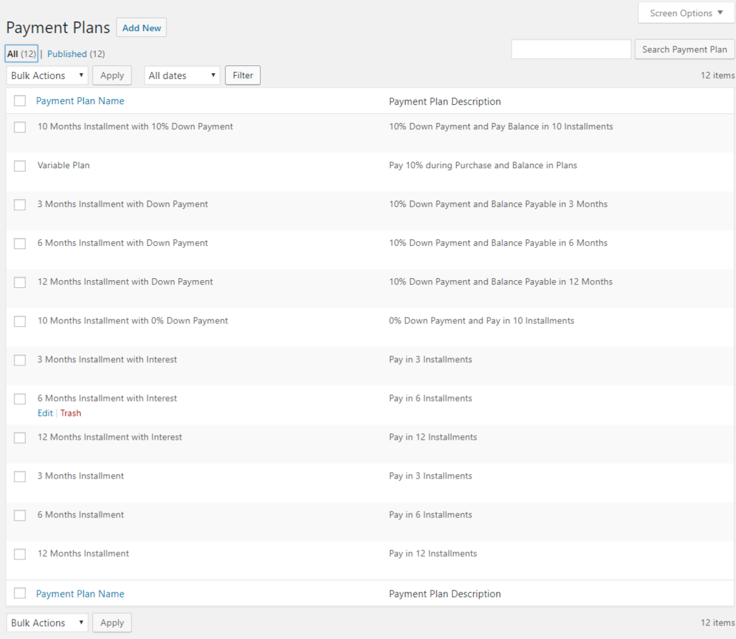Image resolution: width=736 pixels, height=639 pixels.
Task: Click the top Apply button
Action: click(112, 76)
